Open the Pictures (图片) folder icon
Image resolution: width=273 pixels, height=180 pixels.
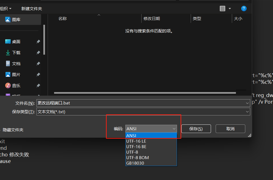click(8, 74)
